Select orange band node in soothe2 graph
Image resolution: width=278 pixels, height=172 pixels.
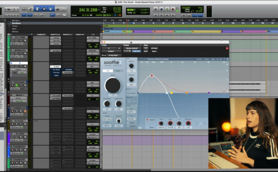[187, 93]
